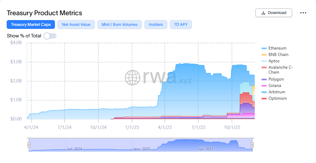316x163 pixels.
Task: Click the Ethereum legend label text
Action: click(x=277, y=48)
